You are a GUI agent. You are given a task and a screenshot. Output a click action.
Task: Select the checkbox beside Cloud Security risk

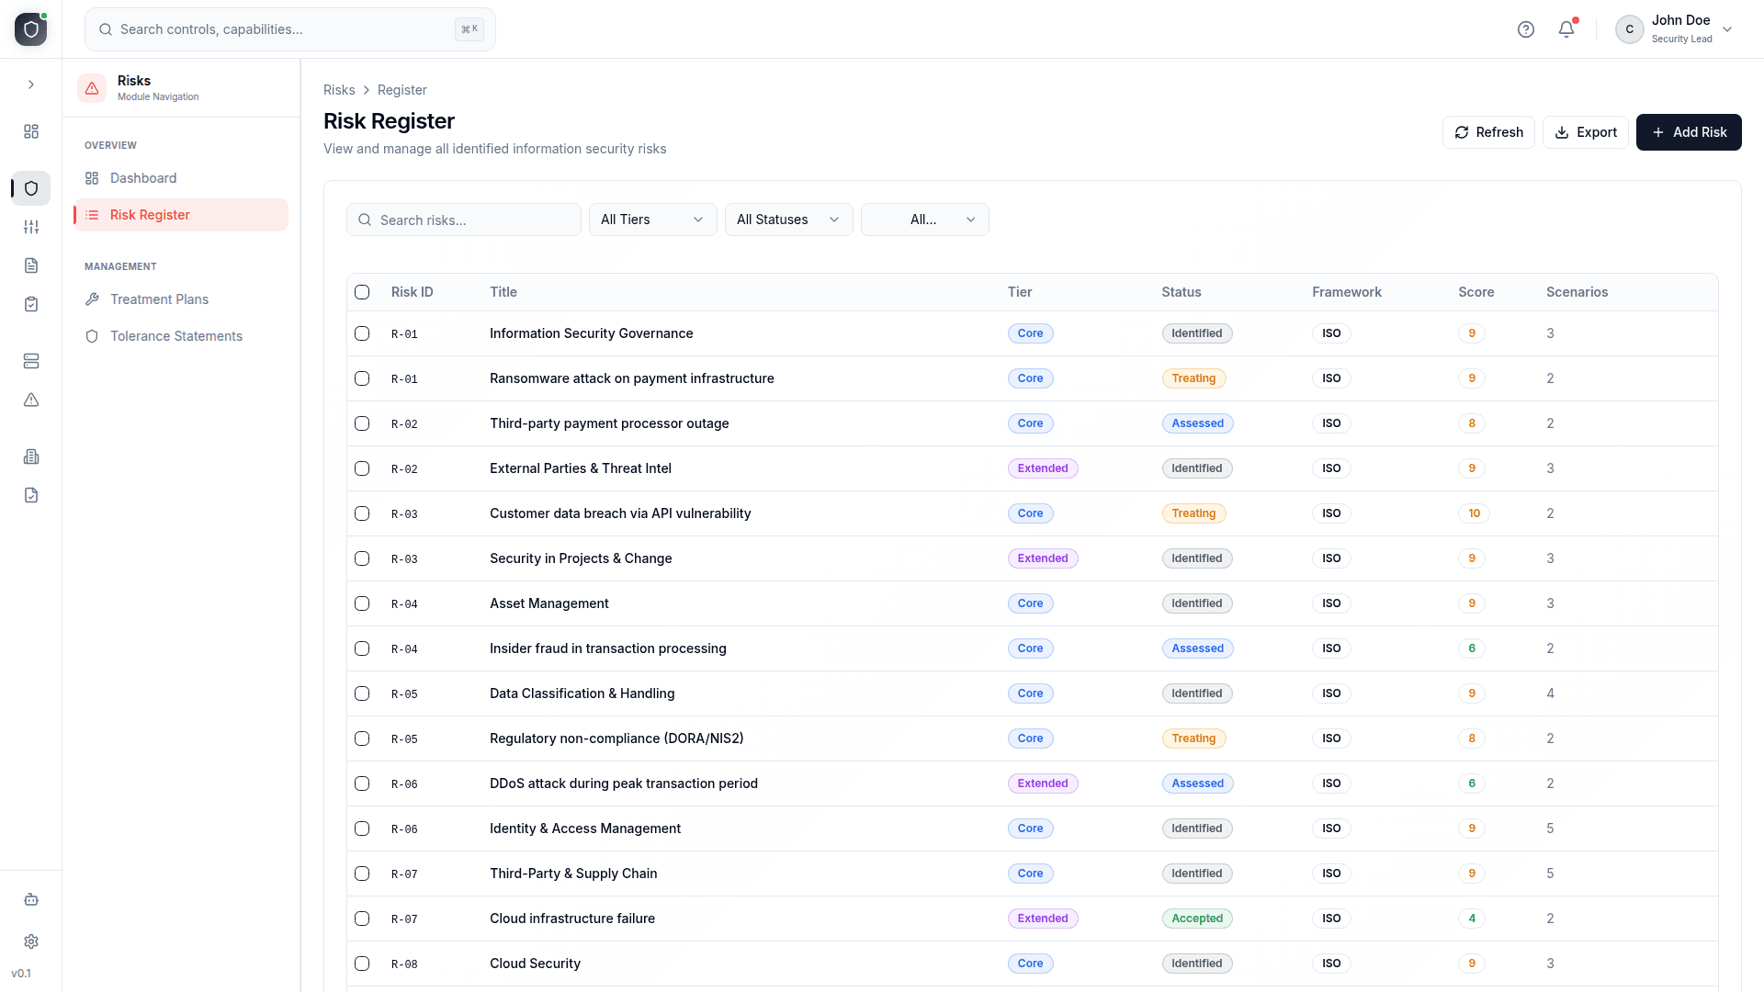pos(362,964)
